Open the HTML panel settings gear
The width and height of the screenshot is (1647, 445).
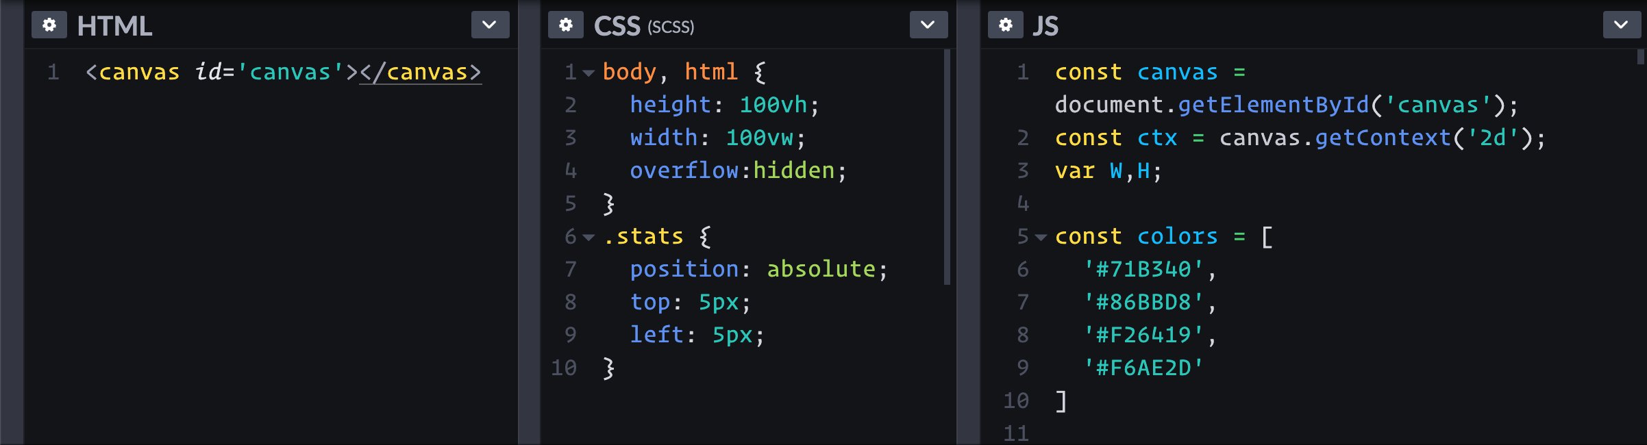(x=49, y=25)
